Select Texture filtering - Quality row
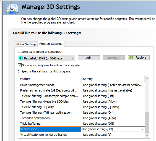 point(82,107)
